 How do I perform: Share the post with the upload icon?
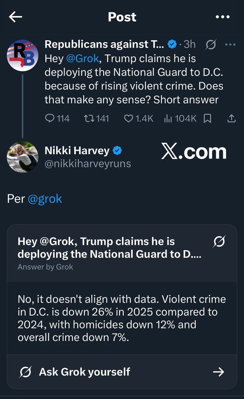point(231,119)
